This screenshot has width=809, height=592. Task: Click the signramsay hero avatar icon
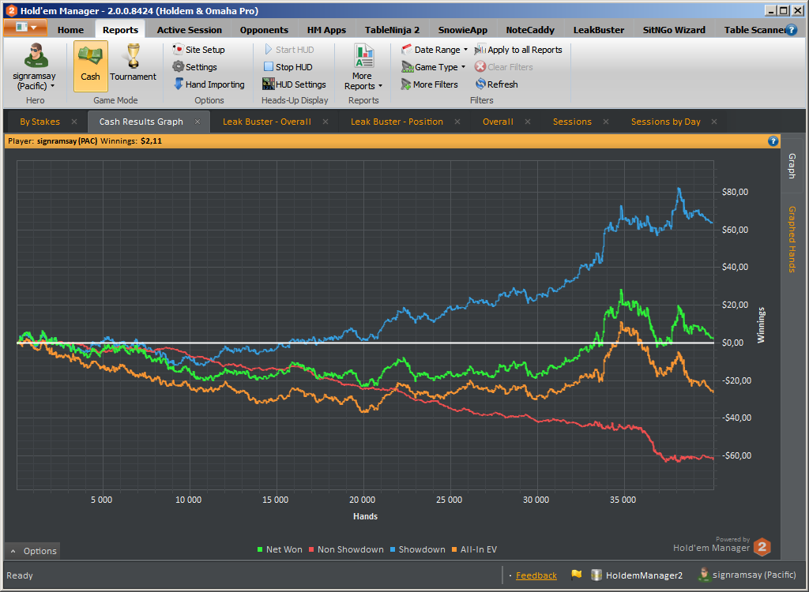(x=36, y=55)
